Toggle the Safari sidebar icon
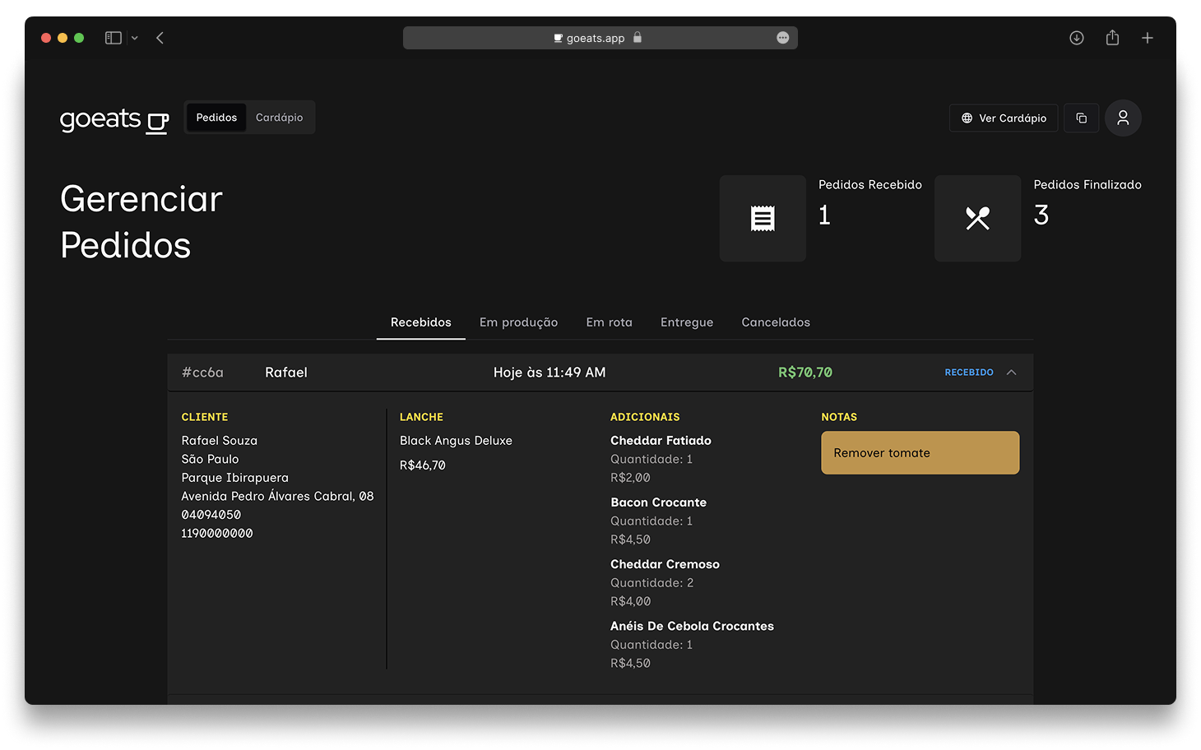Screen dimensions: 1201x750 click(114, 38)
